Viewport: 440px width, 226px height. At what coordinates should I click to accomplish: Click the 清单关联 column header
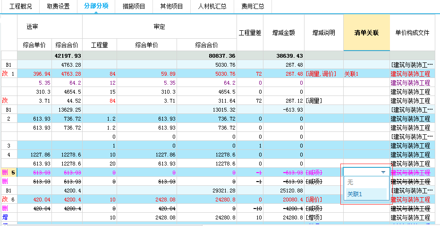pos(366,33)
